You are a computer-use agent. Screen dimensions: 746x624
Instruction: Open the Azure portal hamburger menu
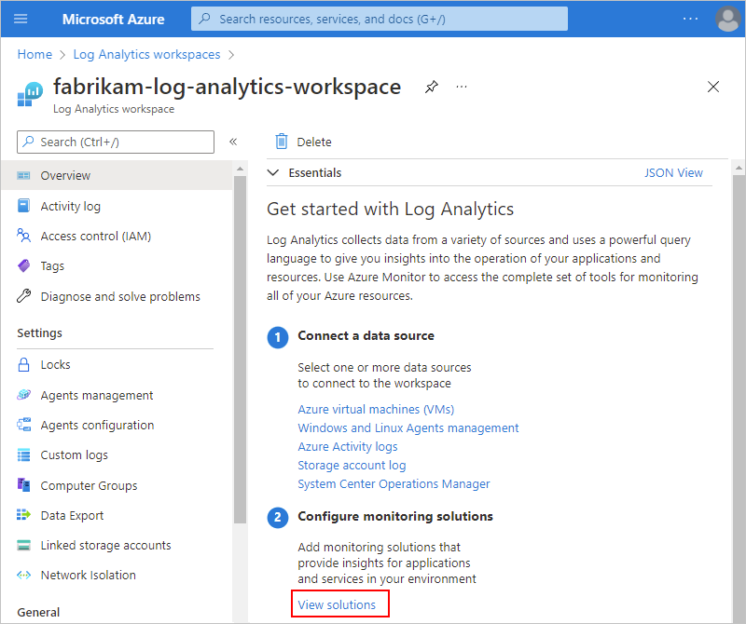tap(21, 19)
